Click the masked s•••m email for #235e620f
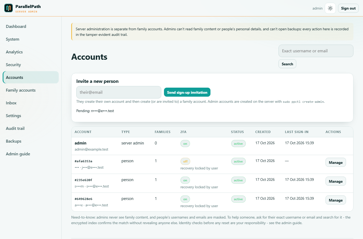Screen dimensions: 363x239 (x=92, y=186)
